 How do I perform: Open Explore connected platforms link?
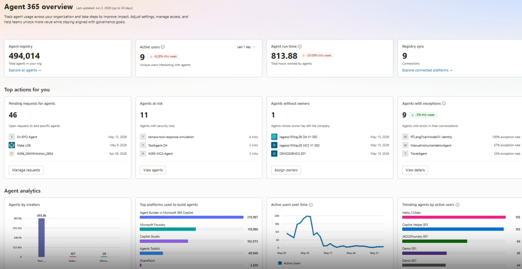tap(427, 70)
